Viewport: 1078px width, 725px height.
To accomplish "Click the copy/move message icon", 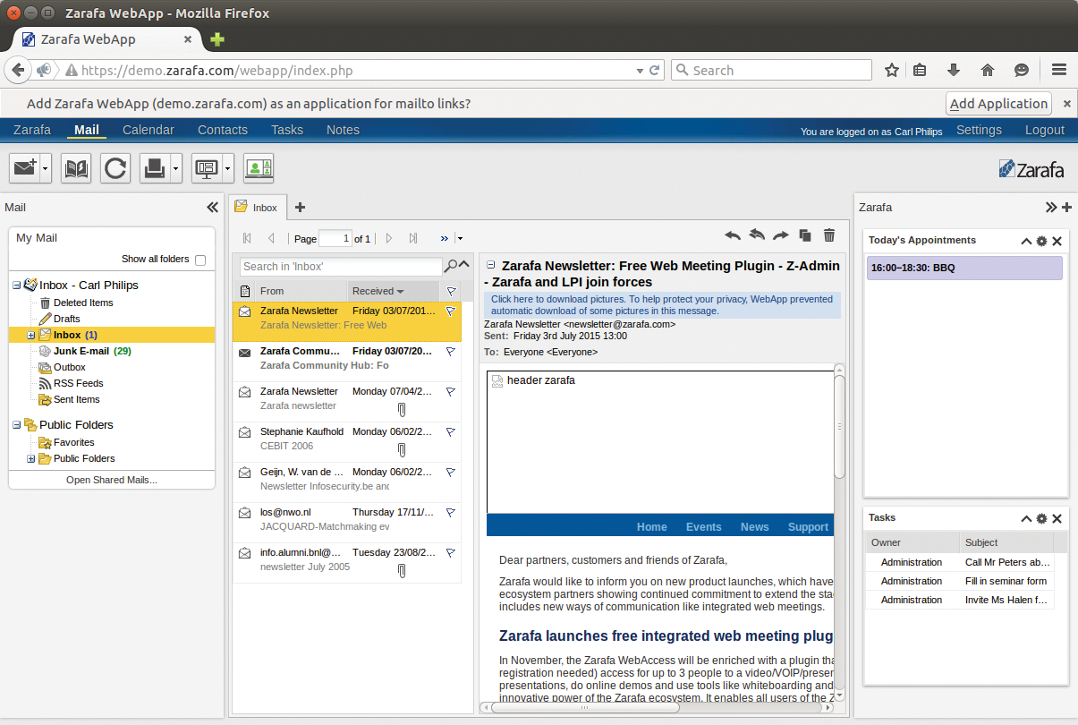I will pos(804,235).
